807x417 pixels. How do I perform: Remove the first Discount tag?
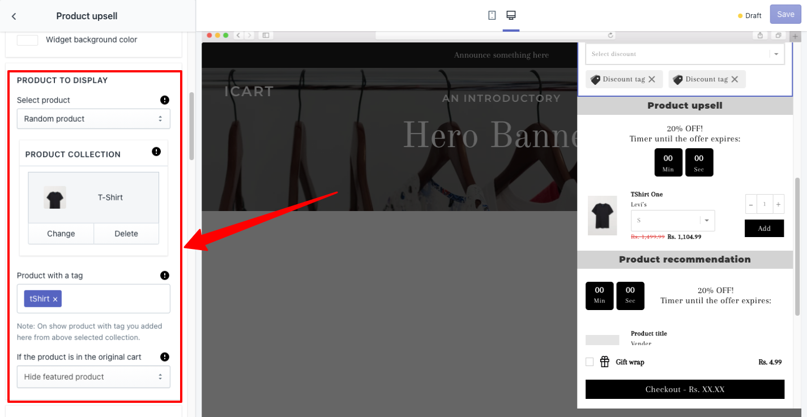coord(652,79)
